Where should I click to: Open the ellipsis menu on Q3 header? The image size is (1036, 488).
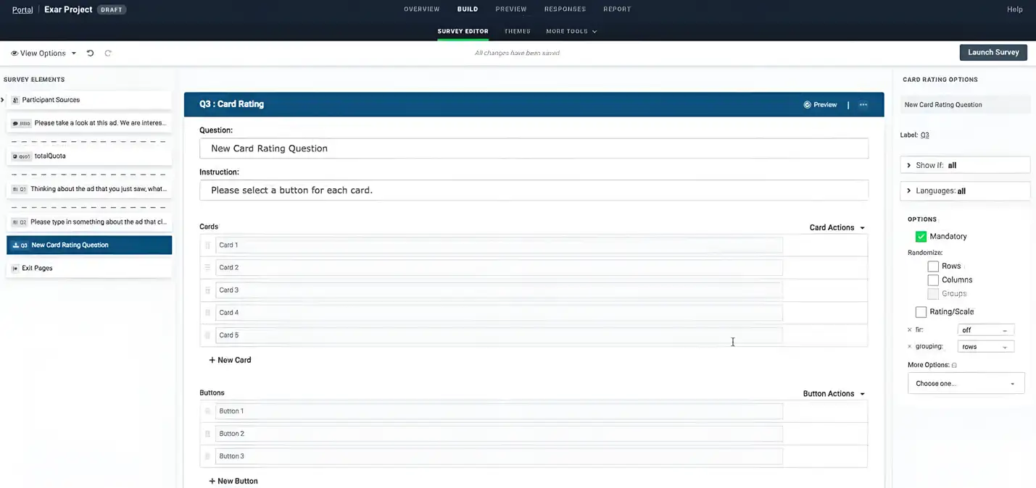pos(863,104)
